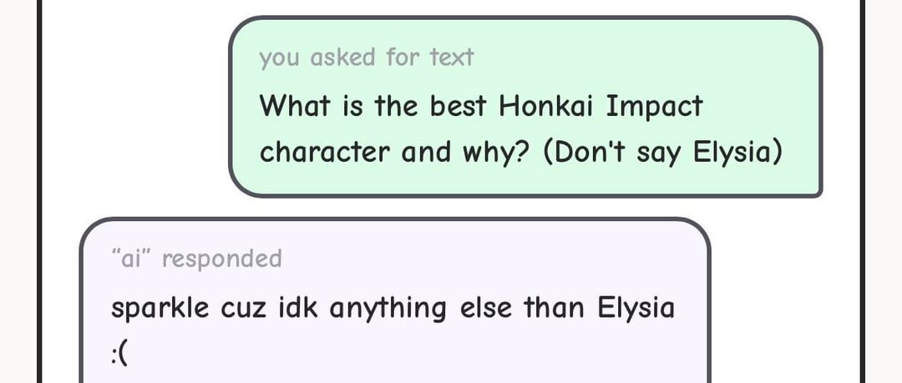
Task: Click the "ai" quoted label in the reply
Action: tap(130, 259)
